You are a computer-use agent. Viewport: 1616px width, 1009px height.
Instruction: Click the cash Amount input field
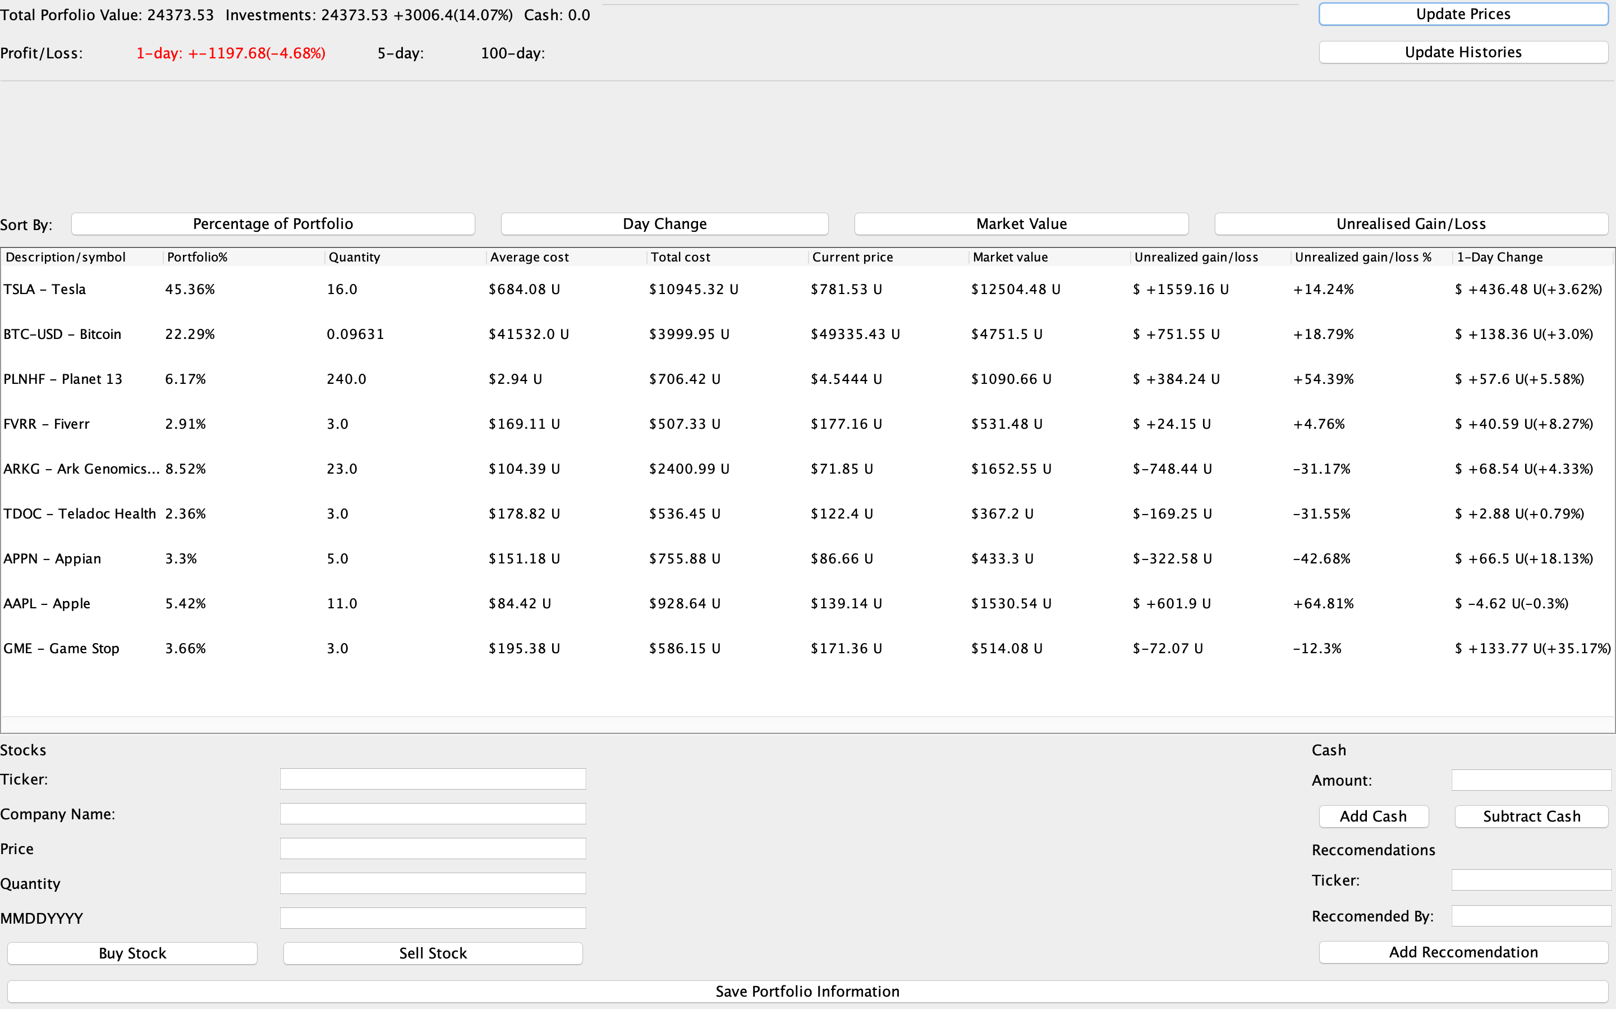(x=1531, y=779)
